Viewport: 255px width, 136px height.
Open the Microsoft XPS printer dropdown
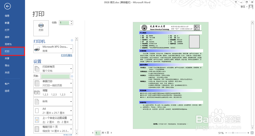click(53, 49)
